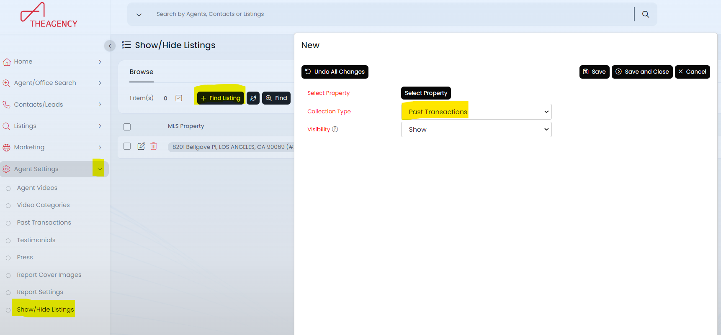Click Save and Close

tap(642, 72)
